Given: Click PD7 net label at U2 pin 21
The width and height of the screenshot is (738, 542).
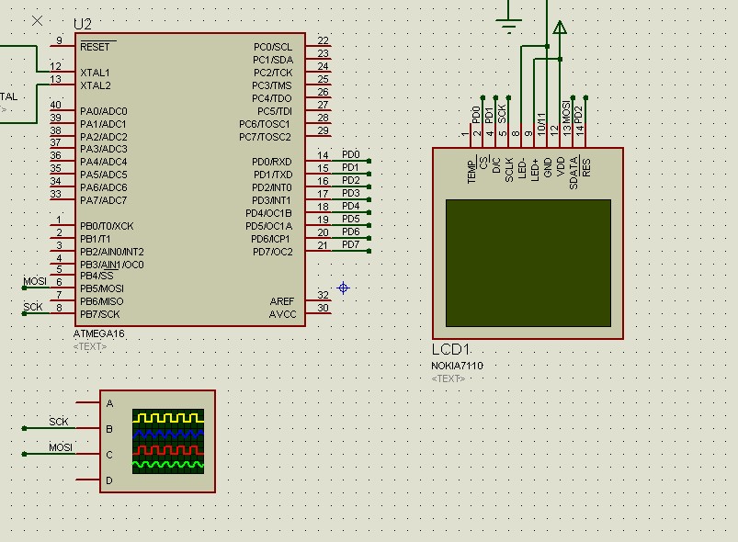Looking at the screenshot, I should [351, 244].
